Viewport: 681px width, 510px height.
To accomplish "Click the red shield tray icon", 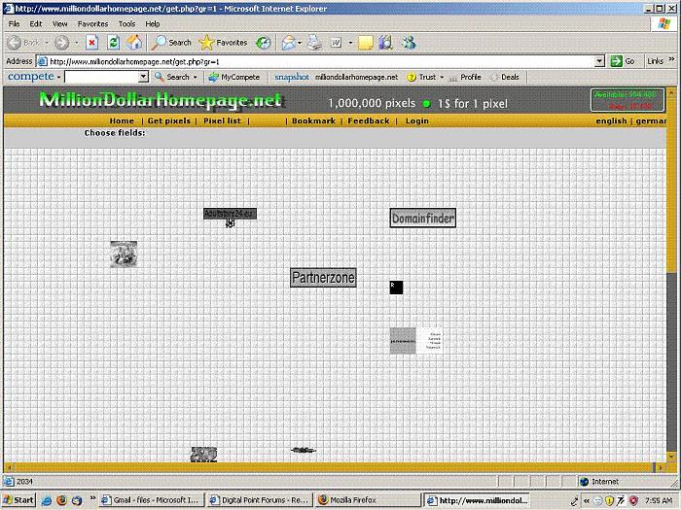I will [x=633, y=500].
